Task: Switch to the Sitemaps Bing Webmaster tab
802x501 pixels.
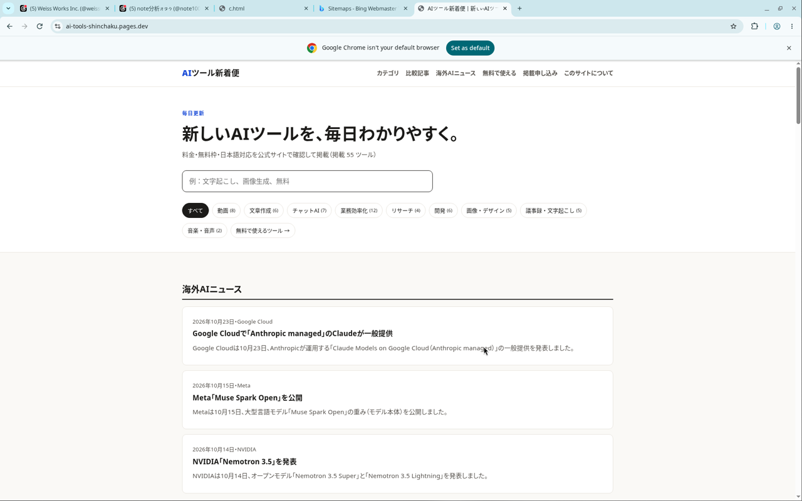Action: 363,9
